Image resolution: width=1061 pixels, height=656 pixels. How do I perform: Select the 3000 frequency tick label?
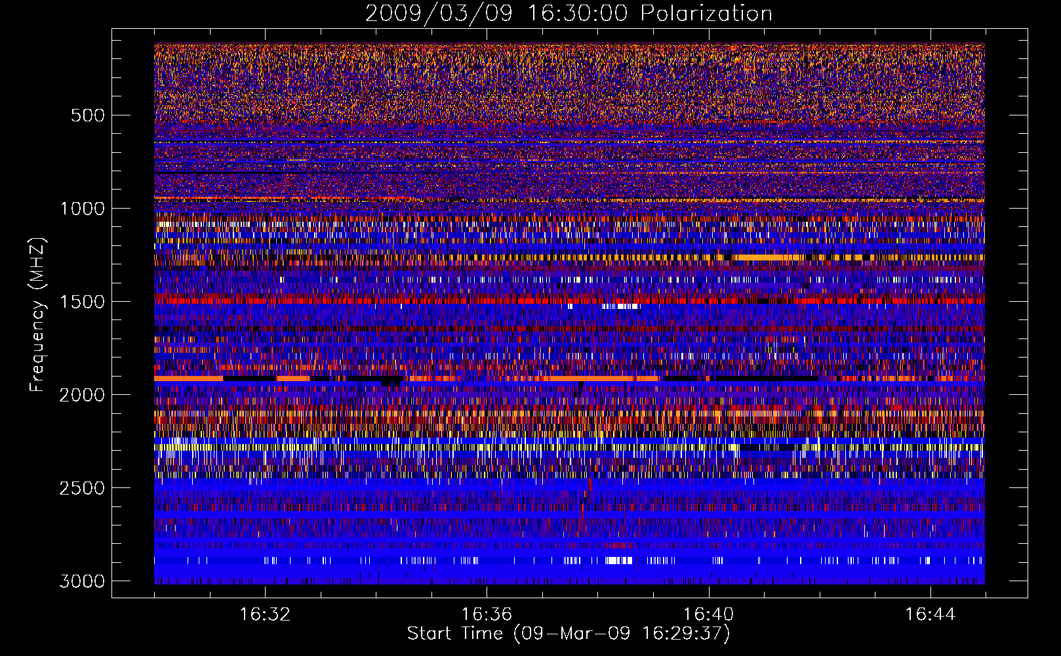click(82, 581)
